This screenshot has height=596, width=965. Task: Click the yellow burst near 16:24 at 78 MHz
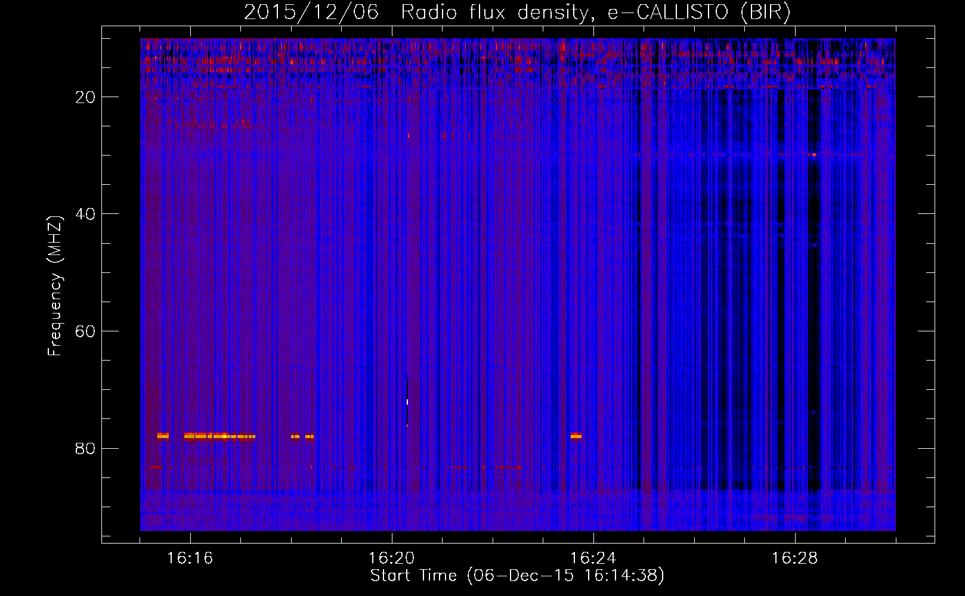pyautogui.click(x=576, y=436)
